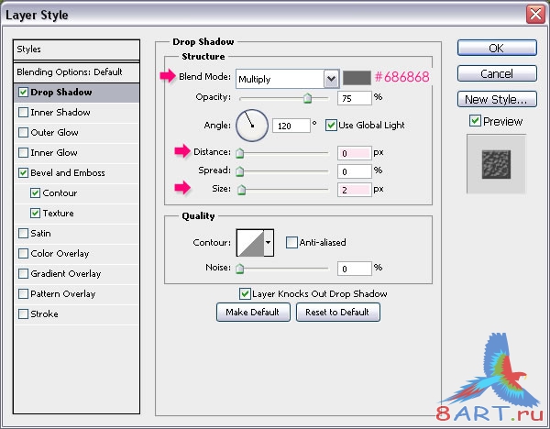Click the layer style preview thumbnail
Screen dimensions: 550x429
(496, 164)
